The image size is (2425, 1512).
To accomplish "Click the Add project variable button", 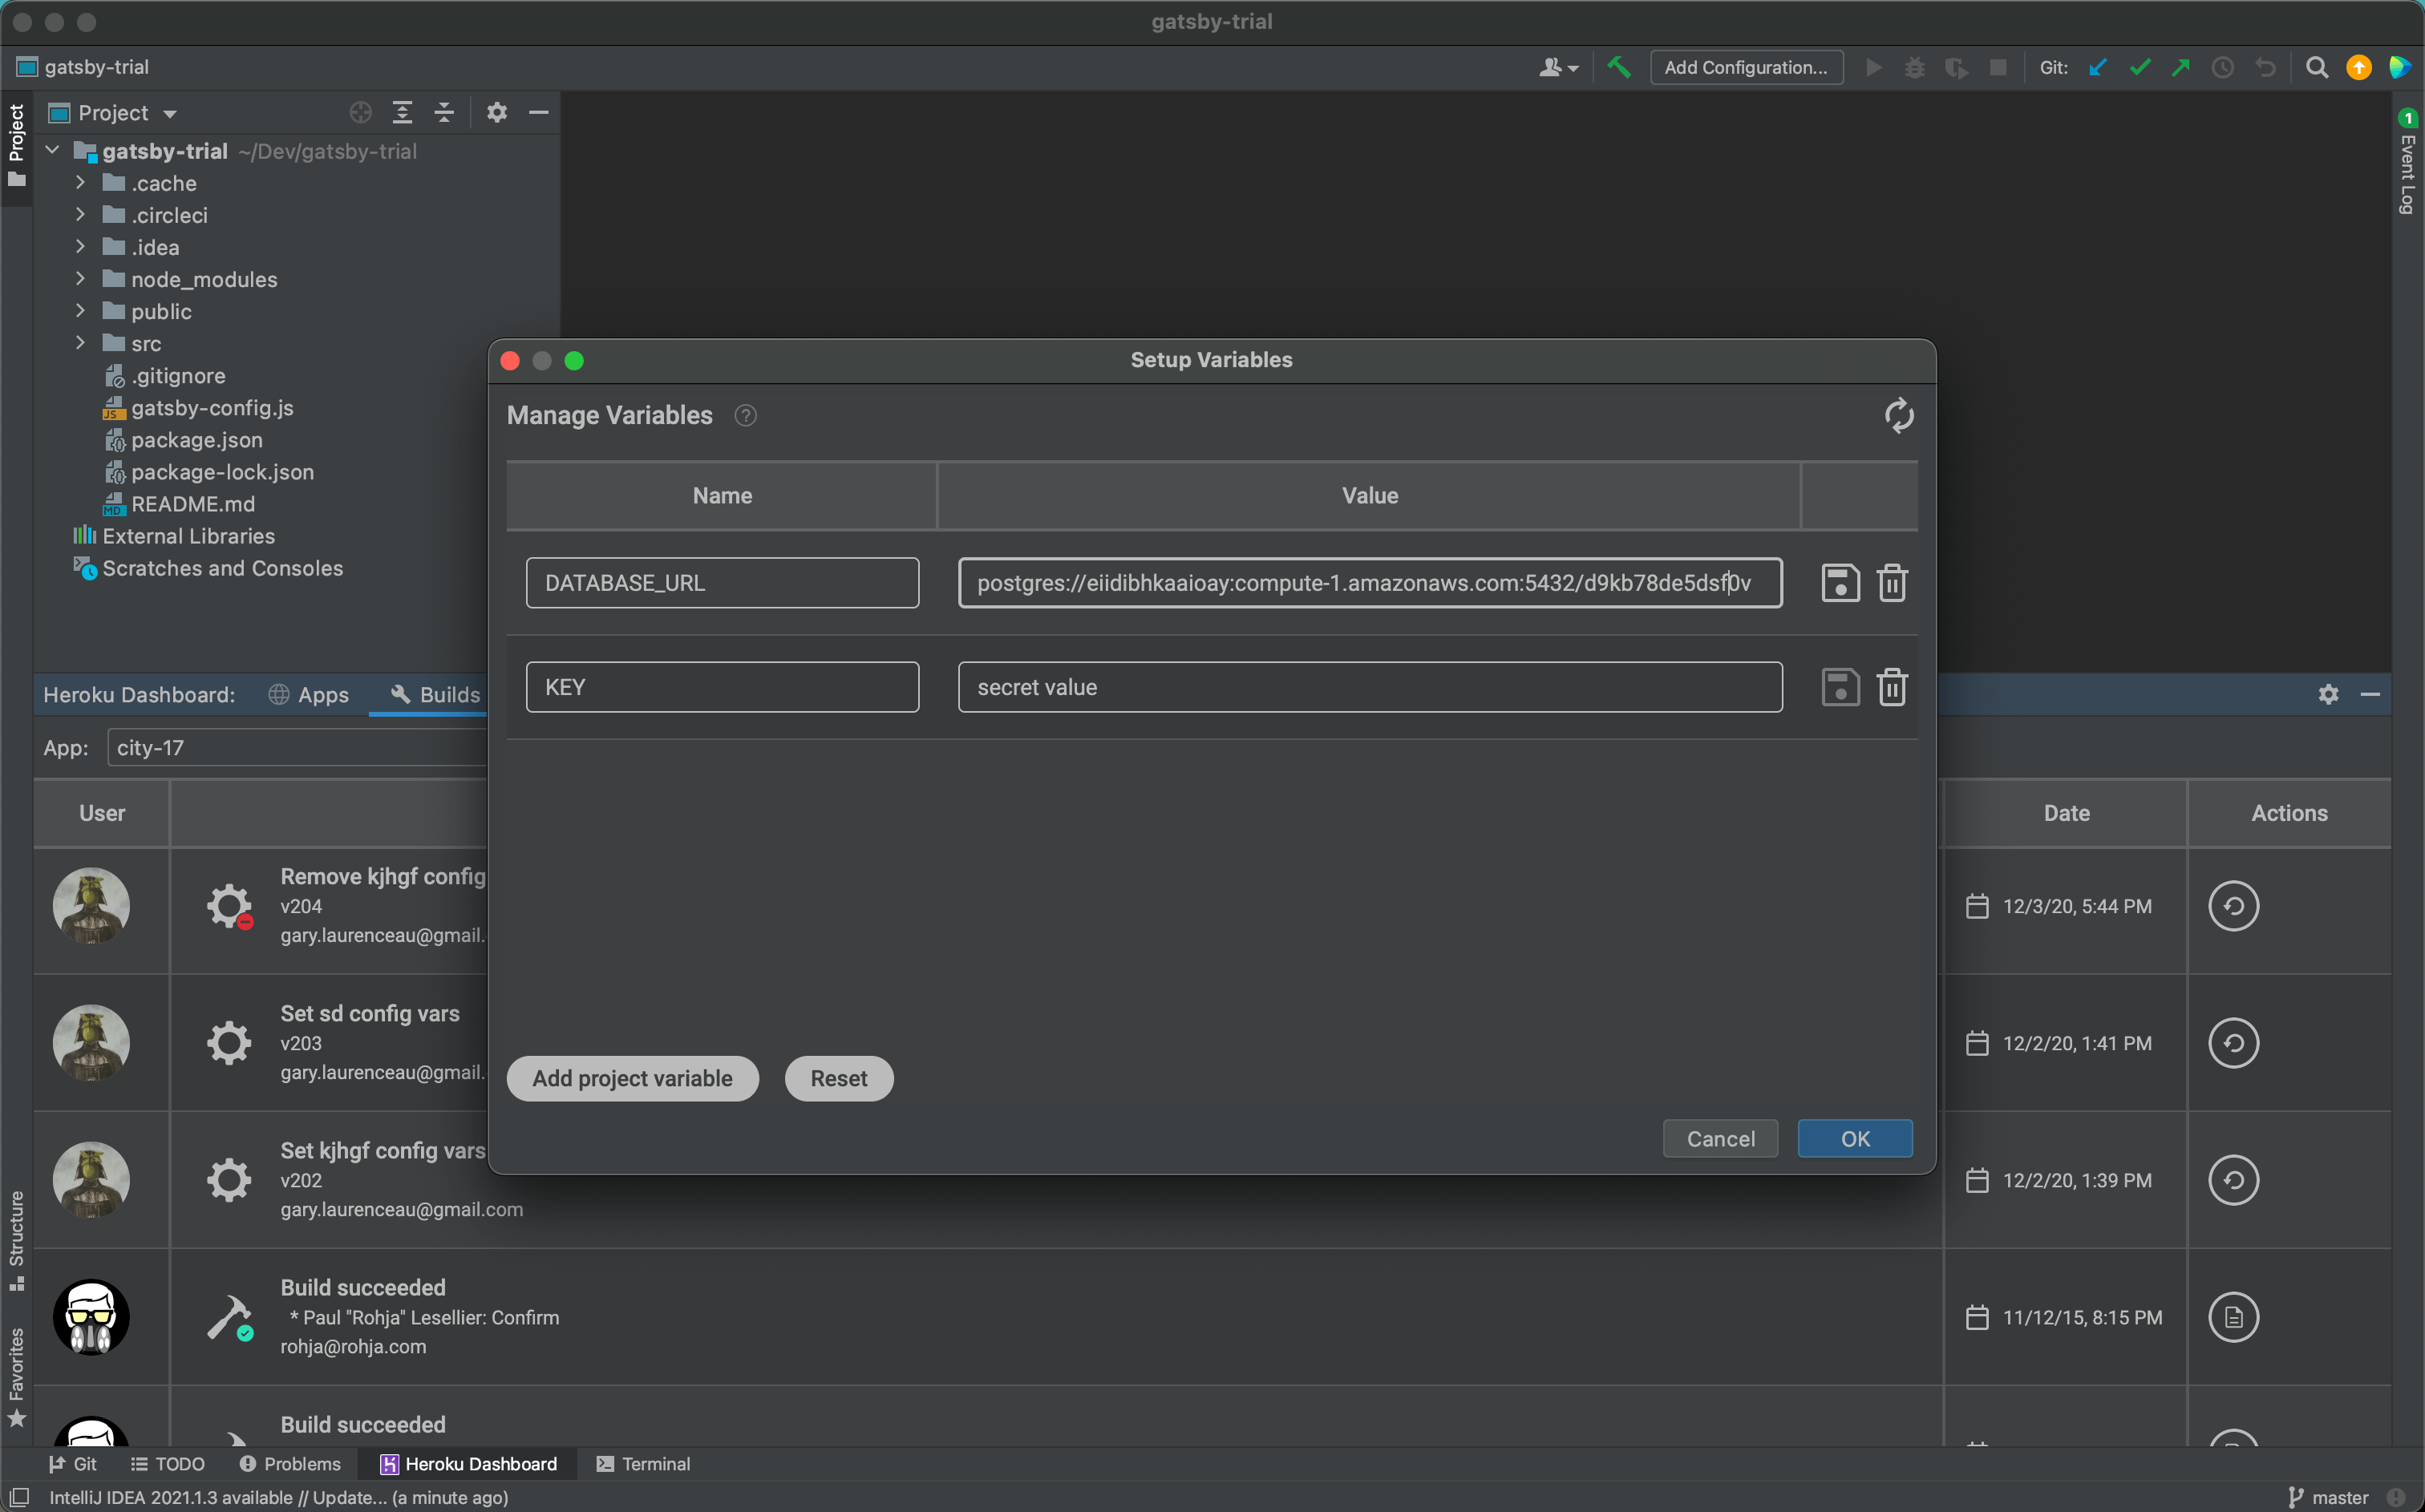I will [632, 1078].
